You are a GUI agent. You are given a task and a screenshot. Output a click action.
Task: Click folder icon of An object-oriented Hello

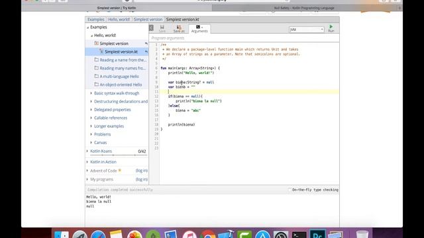[x=96, y=84]
